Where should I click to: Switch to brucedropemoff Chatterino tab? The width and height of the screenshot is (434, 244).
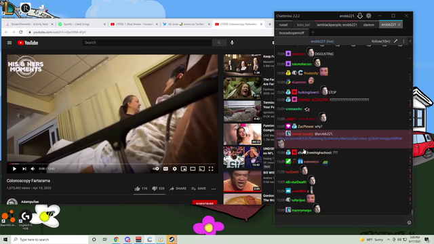click(292, 33)
